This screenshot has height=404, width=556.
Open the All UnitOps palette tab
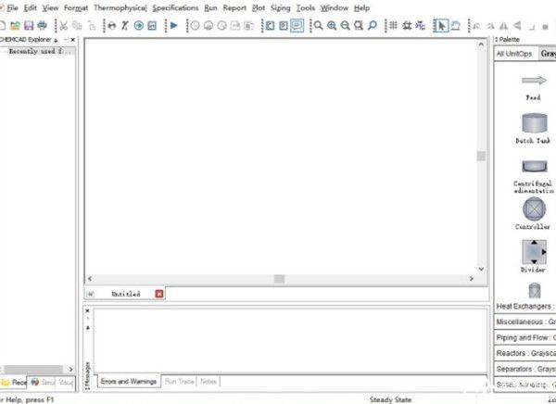pyautogui.click(x=513, y=54)
